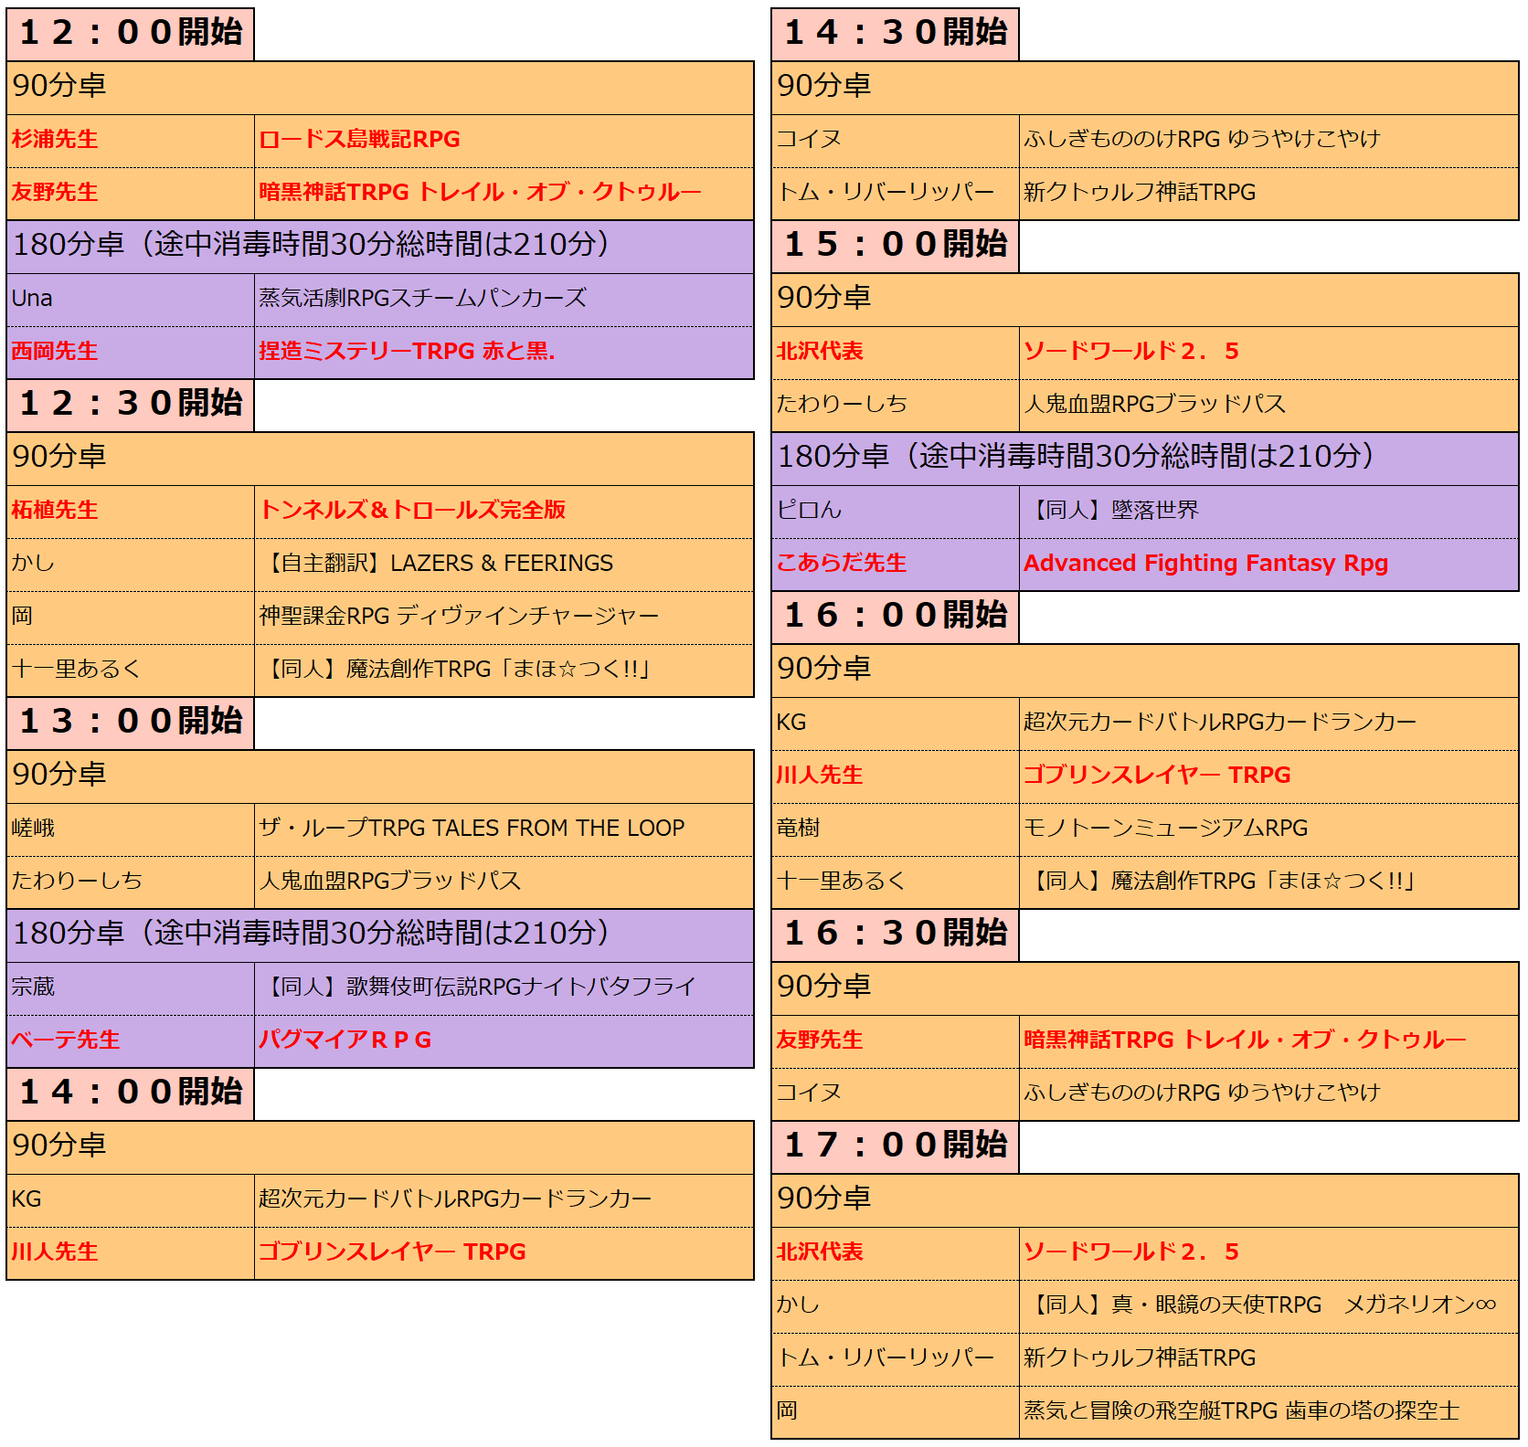Screen dimensions: 1528x1447
Task: Select the title パグマイアＲＰＧ
Action: coord(345,1040)
